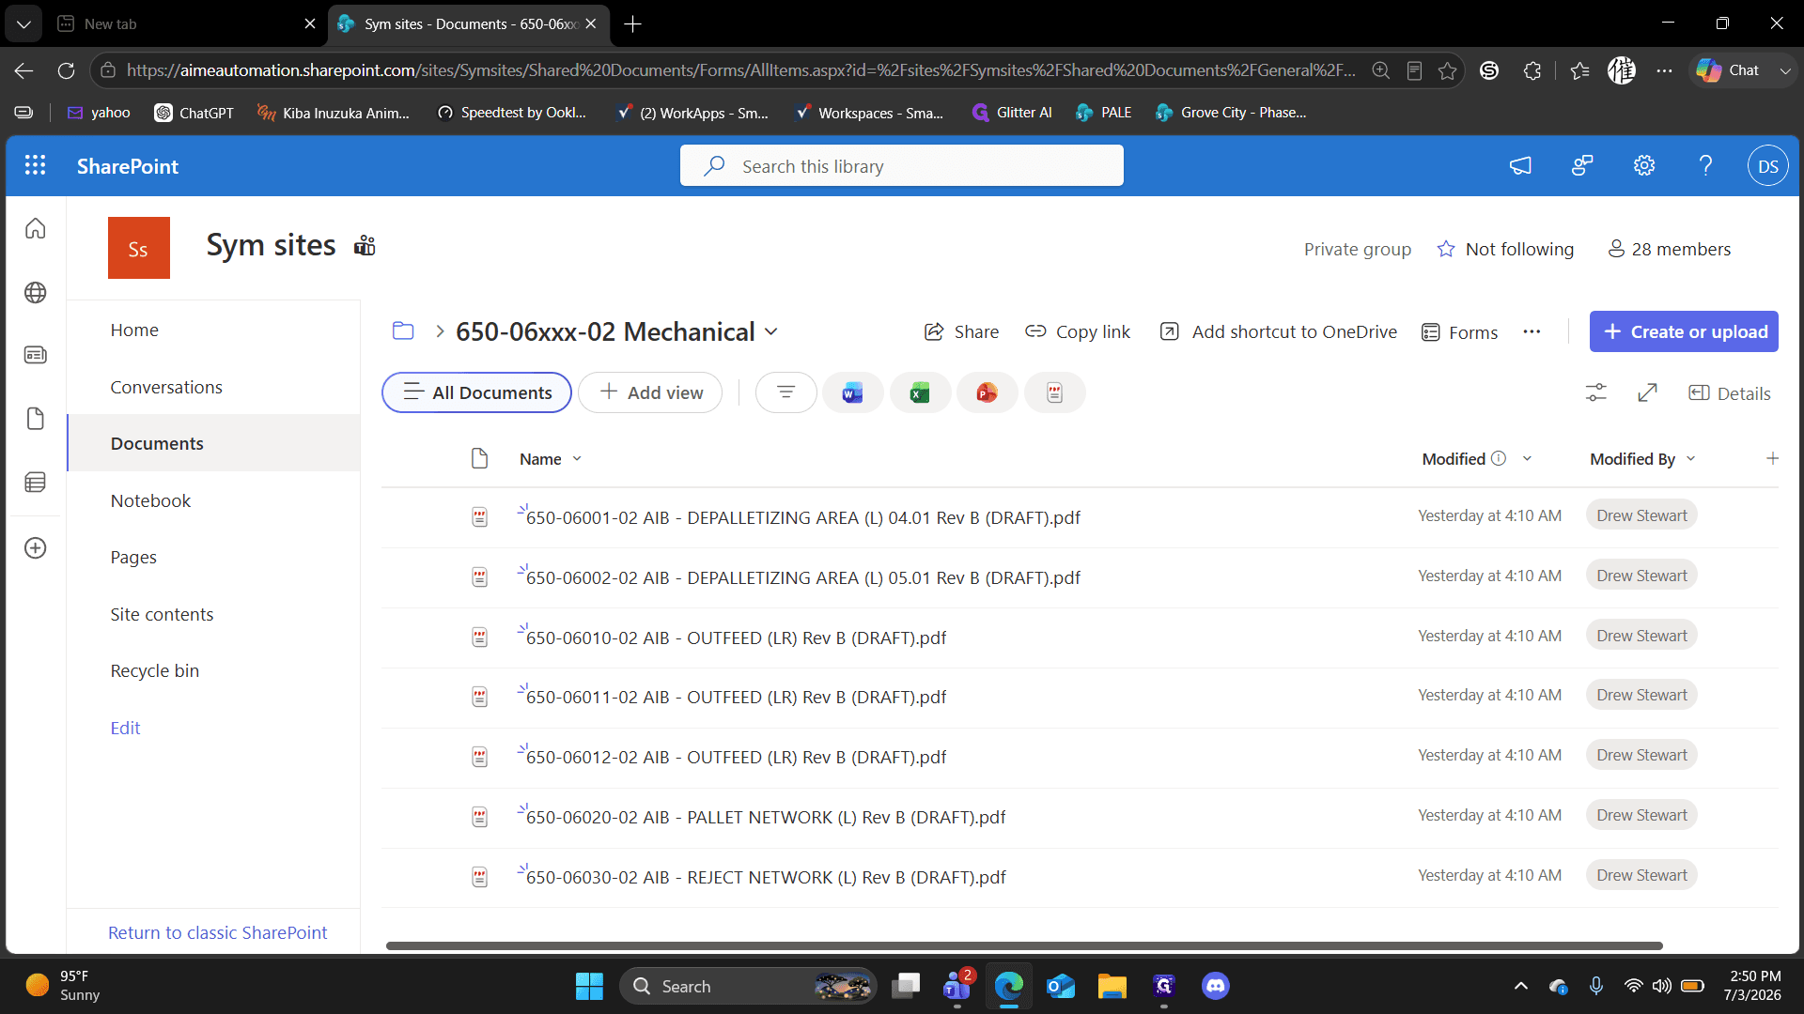The height and width of the screenshot is (1014, 1804).
Task: Click Return to classic SharePoint link
Action: point(218,932)
